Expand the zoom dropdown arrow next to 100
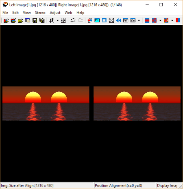Viewport: 183px width, 189px height. (139, 20)
